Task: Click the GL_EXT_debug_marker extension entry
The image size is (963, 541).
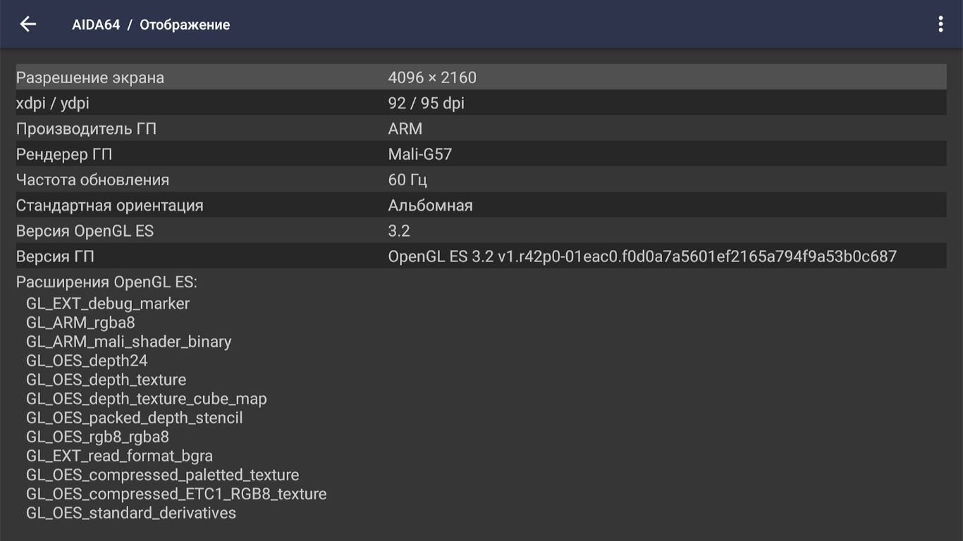Action: 108,304
